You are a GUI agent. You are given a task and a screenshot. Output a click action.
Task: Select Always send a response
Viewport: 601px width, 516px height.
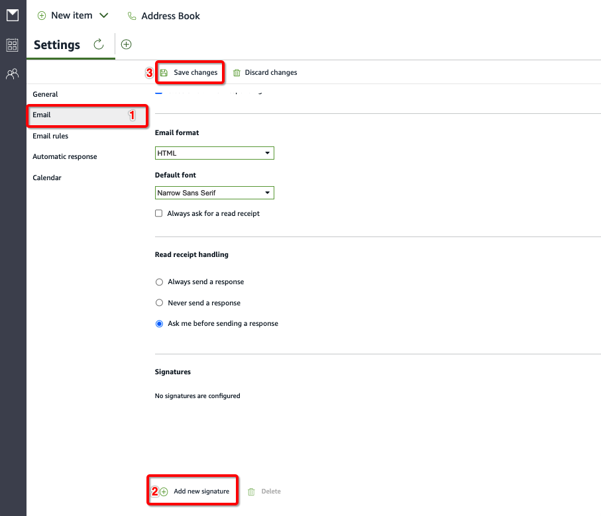[x=158, y=282]
